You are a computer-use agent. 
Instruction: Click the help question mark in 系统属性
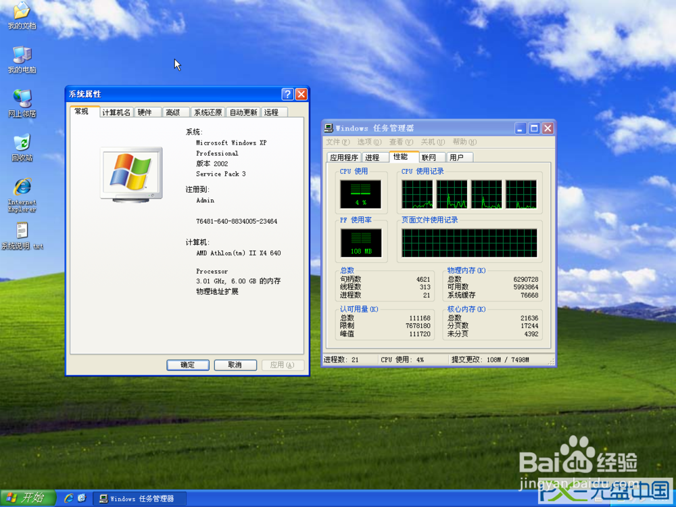[x=287, y=94]
